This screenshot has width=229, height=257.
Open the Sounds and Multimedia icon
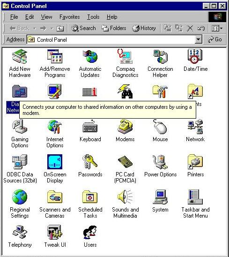(125, 197)
